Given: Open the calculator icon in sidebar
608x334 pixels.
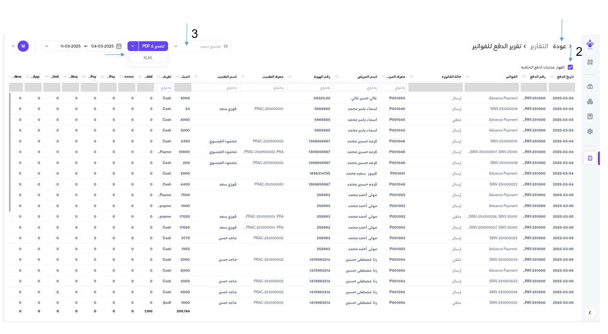Looking at the screenshot, I should coord(590,116).
